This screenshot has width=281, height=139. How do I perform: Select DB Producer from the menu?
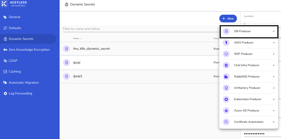point(249,31)
